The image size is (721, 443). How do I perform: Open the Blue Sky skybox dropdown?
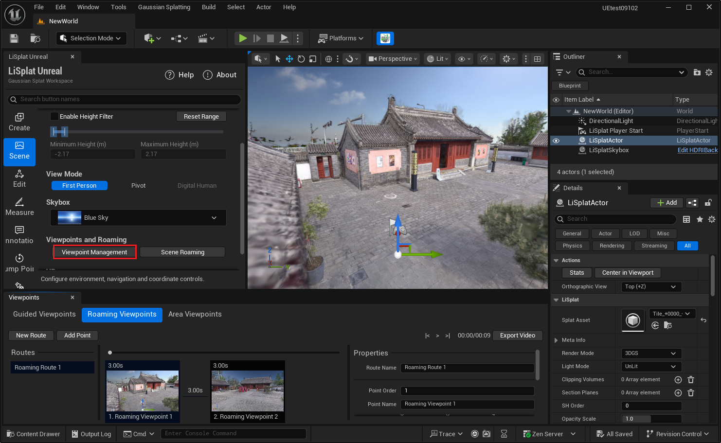click(138, 218)
